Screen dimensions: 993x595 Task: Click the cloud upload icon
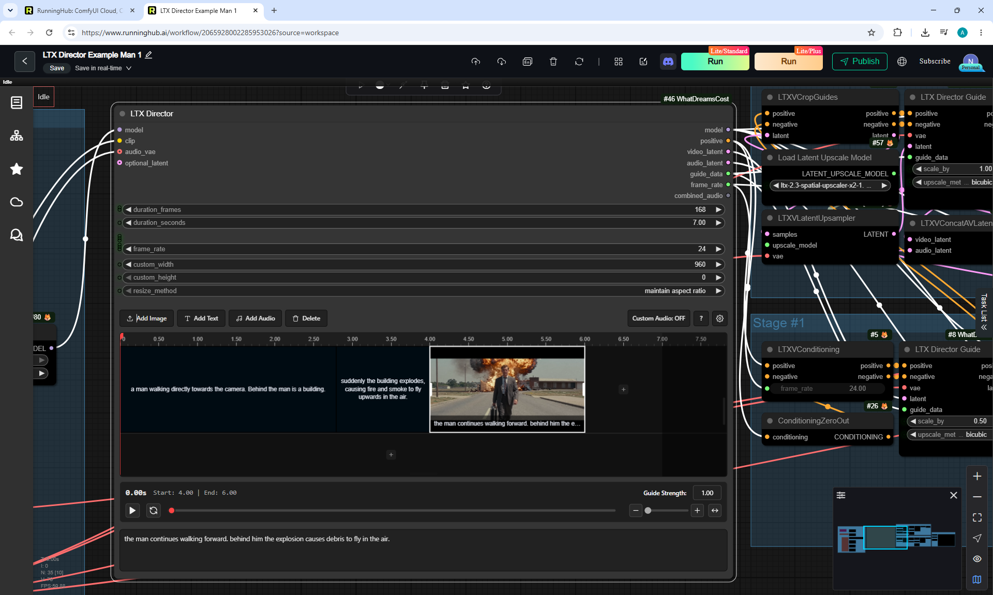(476, 62)
